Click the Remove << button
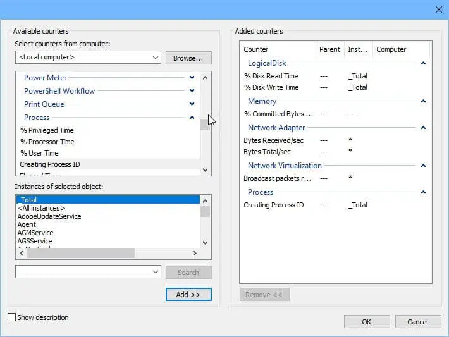449x337 pixels. pos(264,295)
